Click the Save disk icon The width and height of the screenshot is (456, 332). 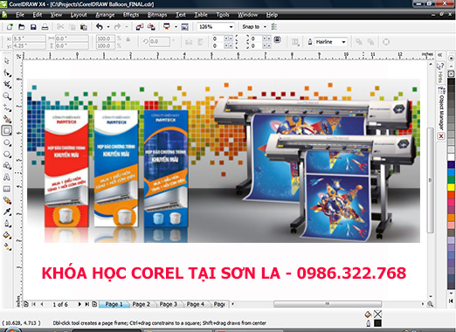(33, 27)
